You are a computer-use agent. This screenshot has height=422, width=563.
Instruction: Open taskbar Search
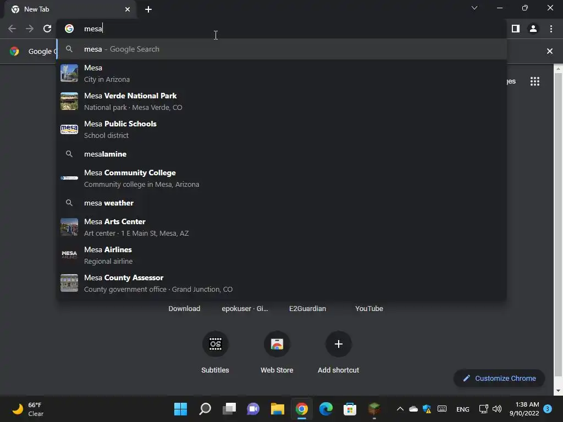pyautogui.click(x=205, y=409)
